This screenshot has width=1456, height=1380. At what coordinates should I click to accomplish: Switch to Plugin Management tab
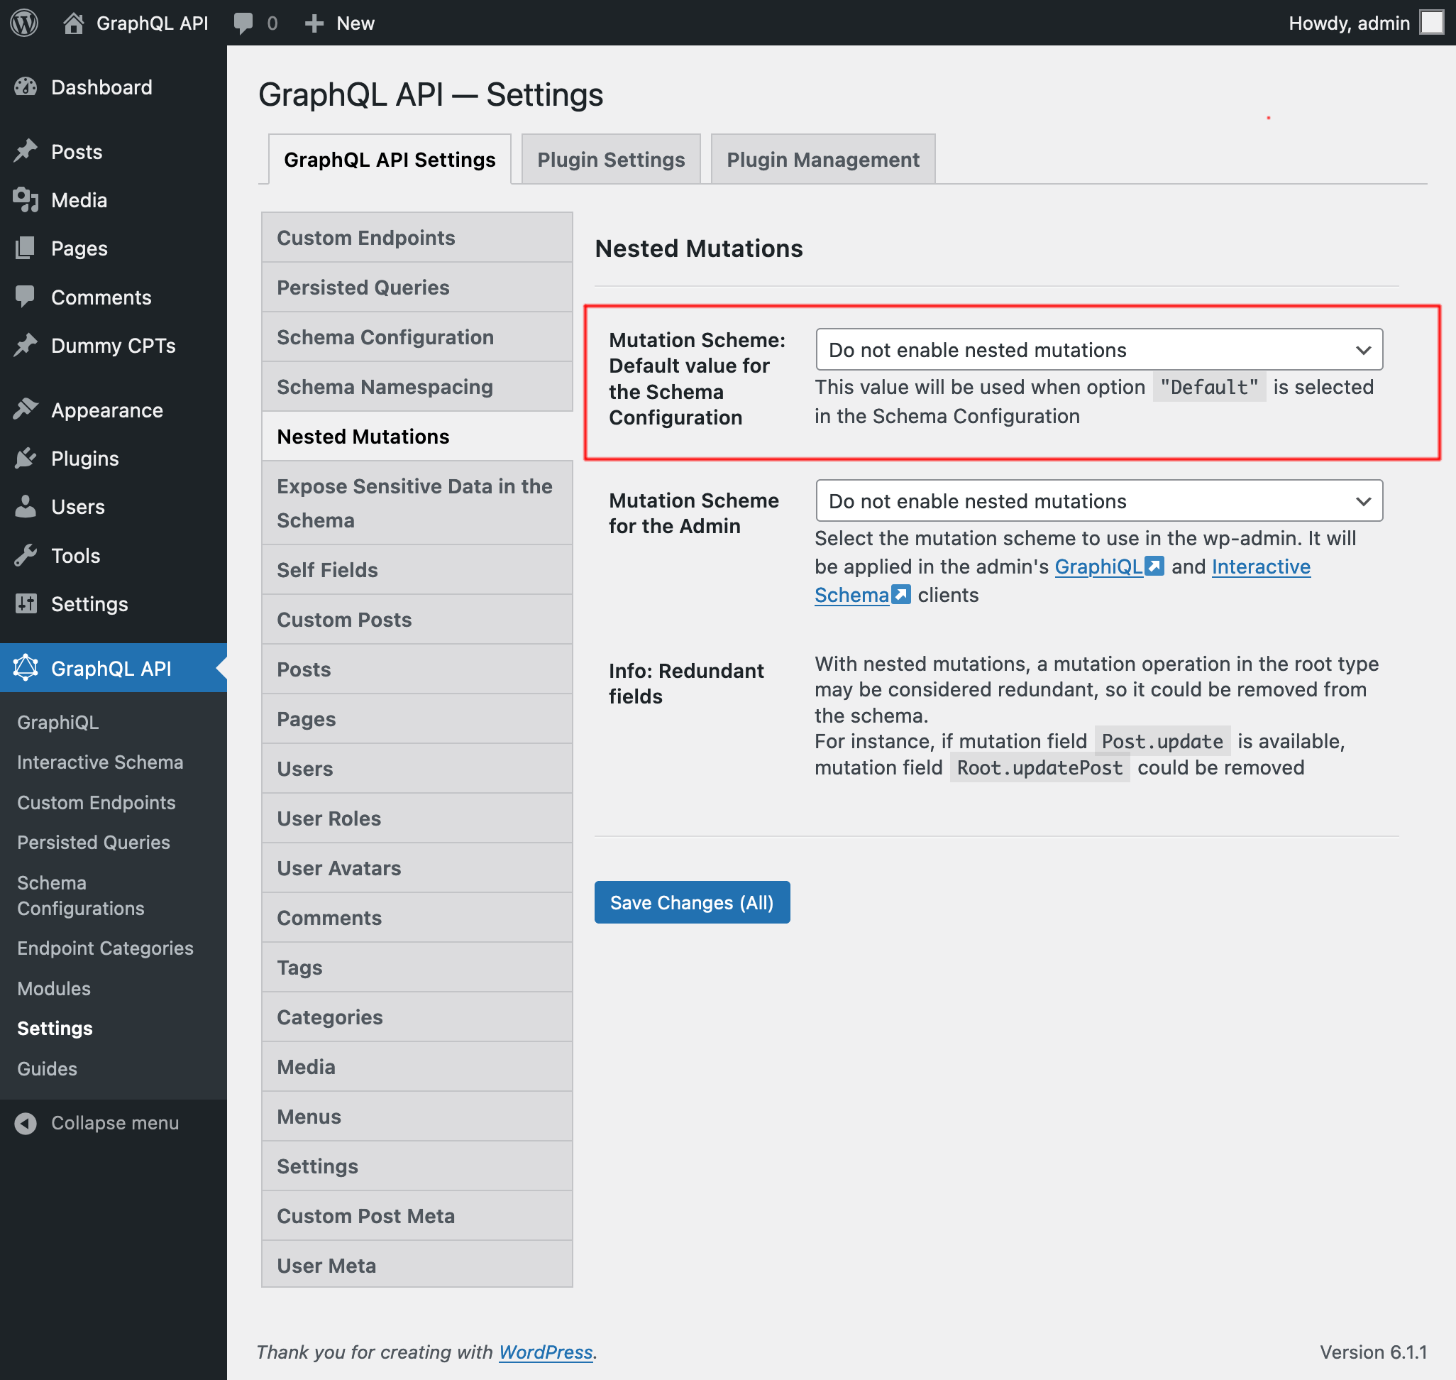point(823,160)
